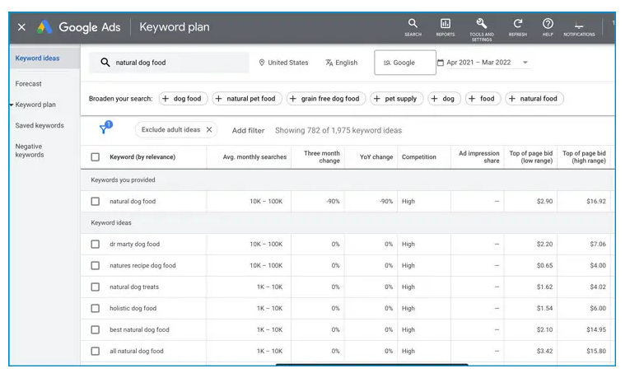Open the Help question mark icon

548,24
